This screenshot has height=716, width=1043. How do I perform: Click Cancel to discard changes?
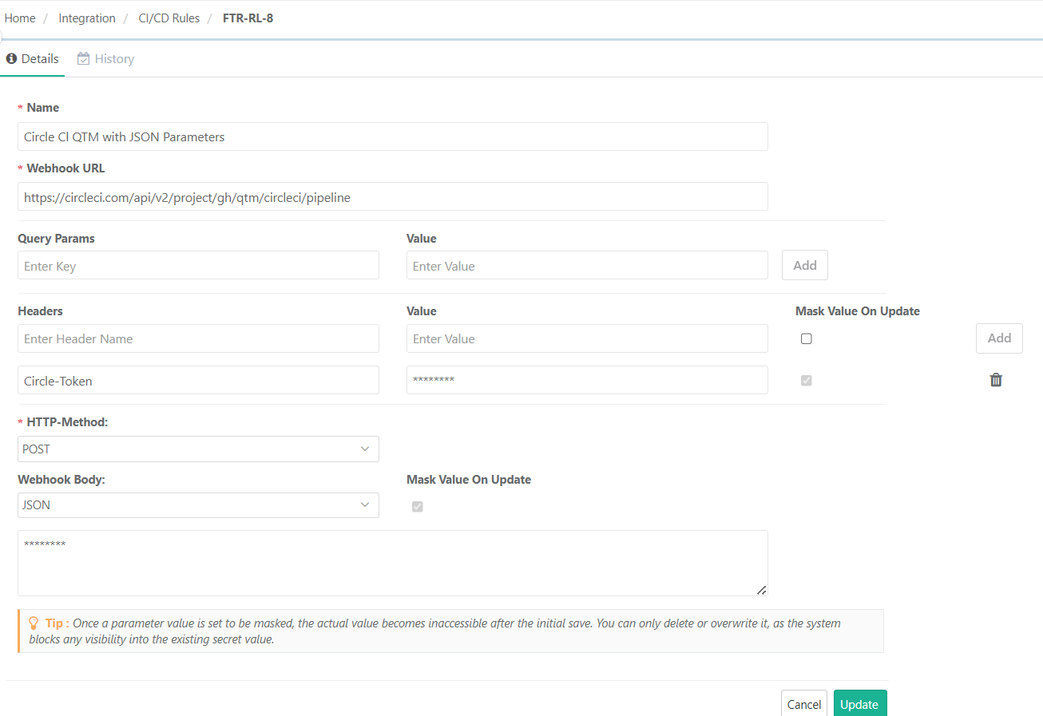click(x=803, y=704)
